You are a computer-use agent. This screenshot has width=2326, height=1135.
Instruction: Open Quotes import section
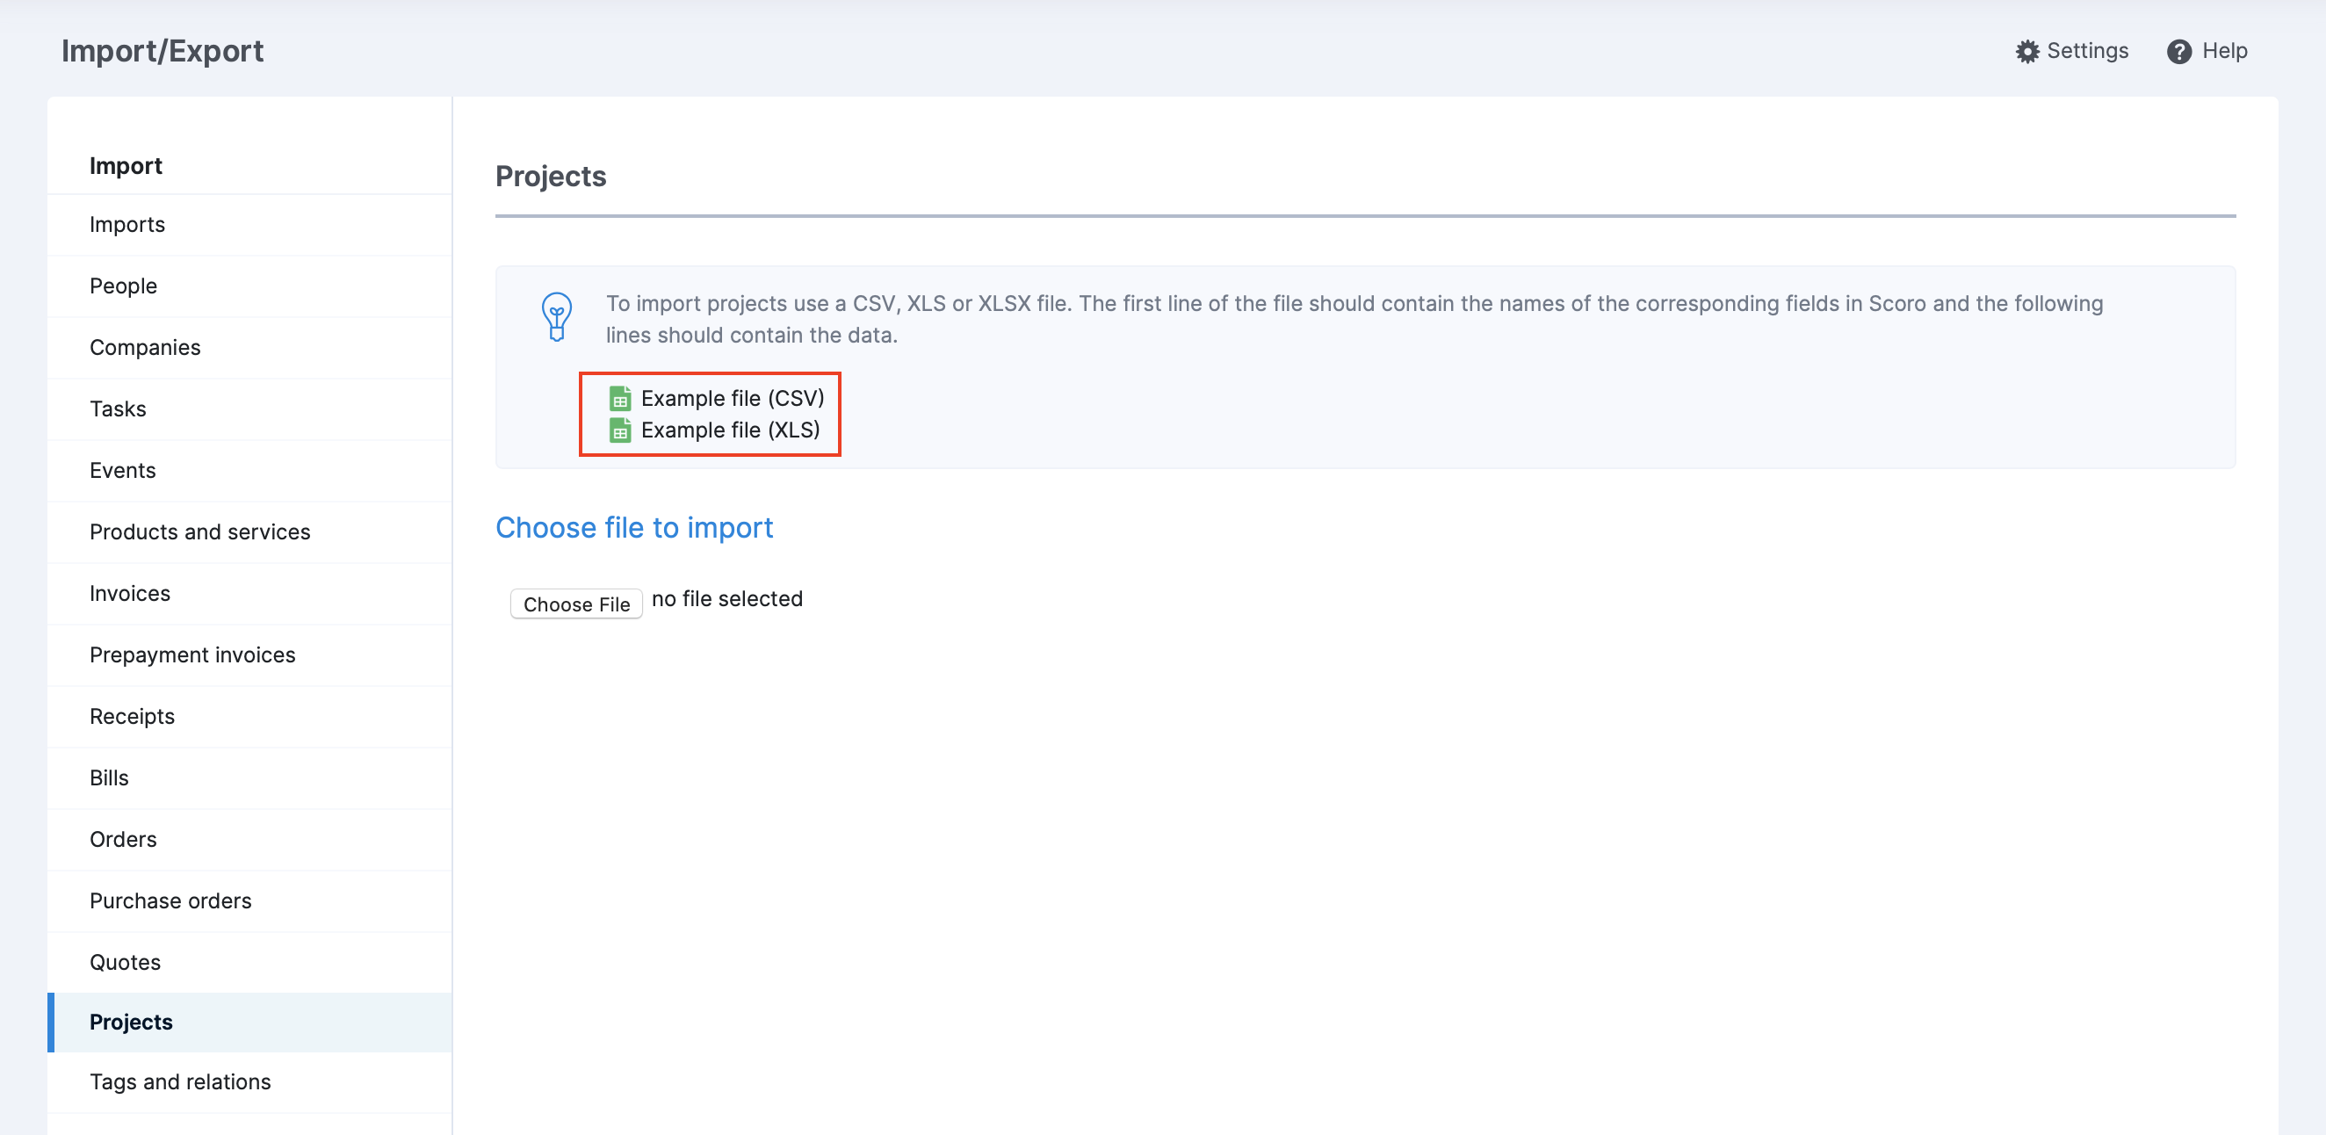[x=126, y=962]
